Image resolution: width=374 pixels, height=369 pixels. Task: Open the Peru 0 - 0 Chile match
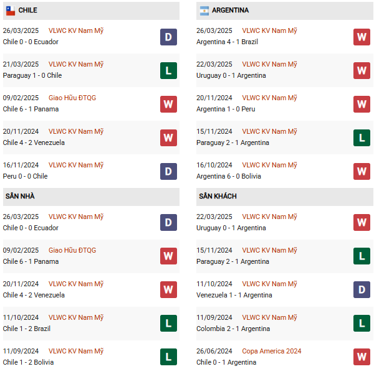[x=25, y=176]
